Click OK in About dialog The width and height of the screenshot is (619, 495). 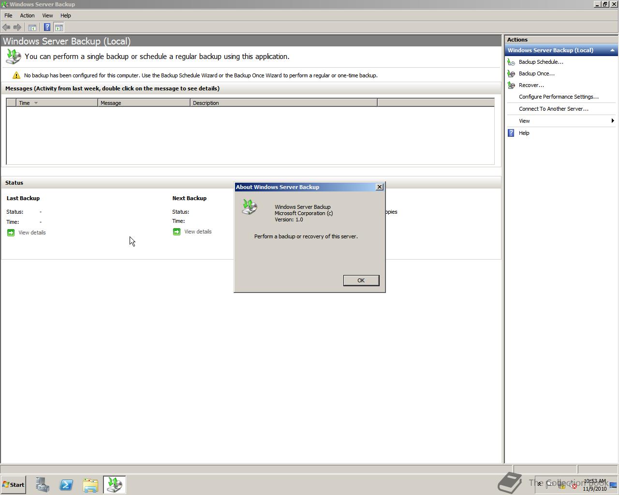point(361,280)
